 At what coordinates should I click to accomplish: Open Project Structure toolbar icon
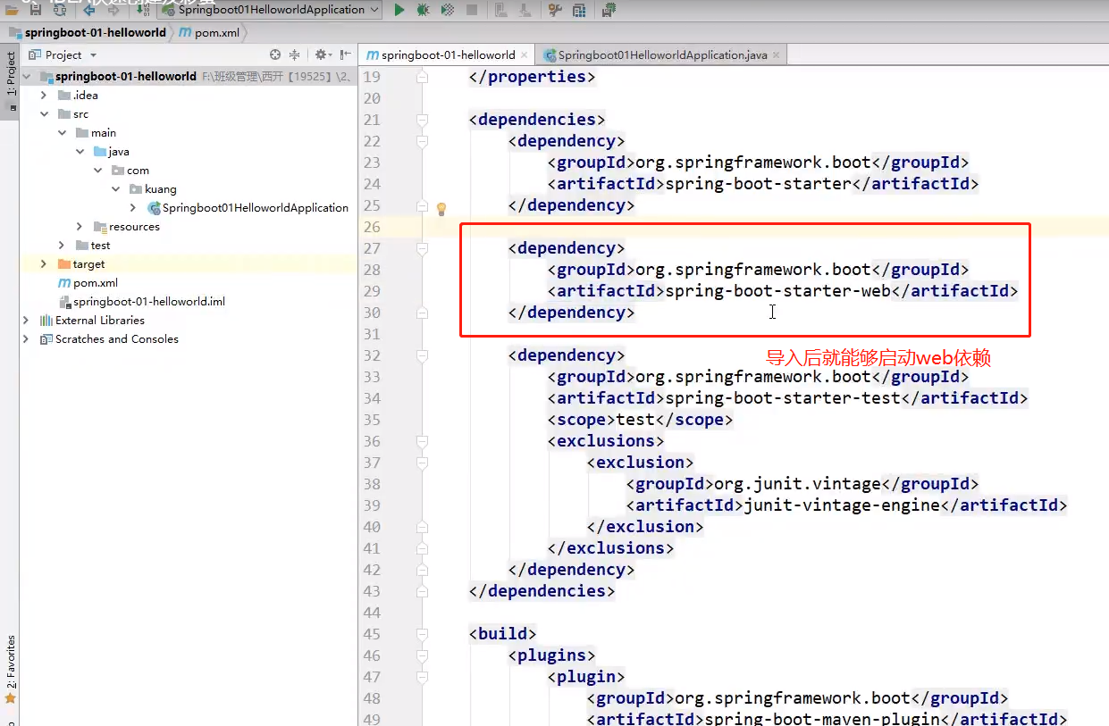579,10
